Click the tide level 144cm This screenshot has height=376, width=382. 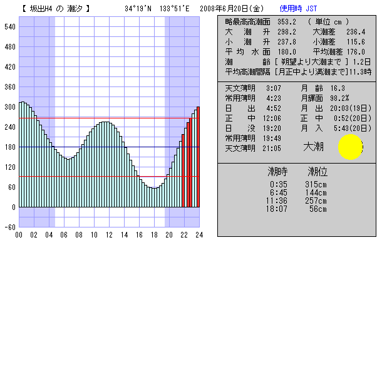[x=316, y=192]
